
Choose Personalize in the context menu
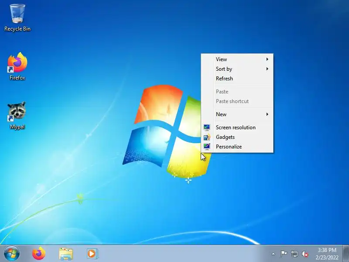[x=237, y=147]
